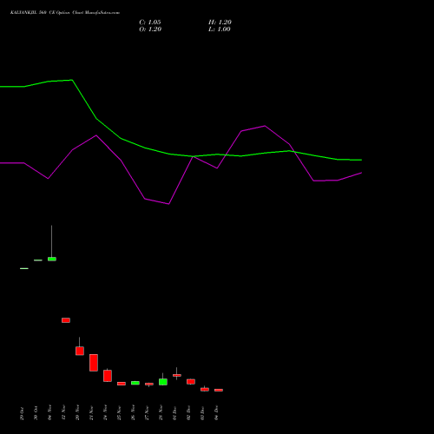
Task: Select the small green candle for 26 Nov
Action: tap(135, 383)
